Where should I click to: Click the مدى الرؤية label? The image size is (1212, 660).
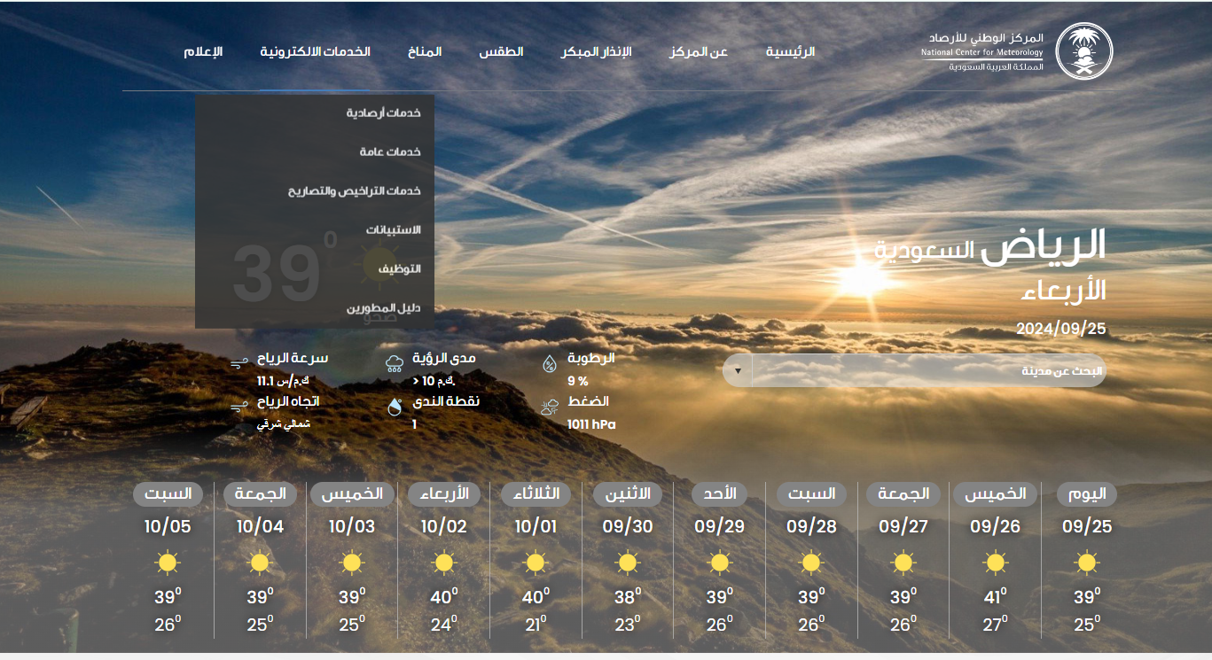[443, 358]
